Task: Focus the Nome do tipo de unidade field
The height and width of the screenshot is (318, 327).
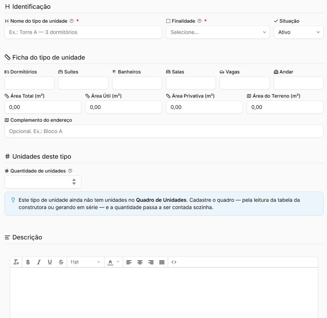Action: (x=83, y=32)
